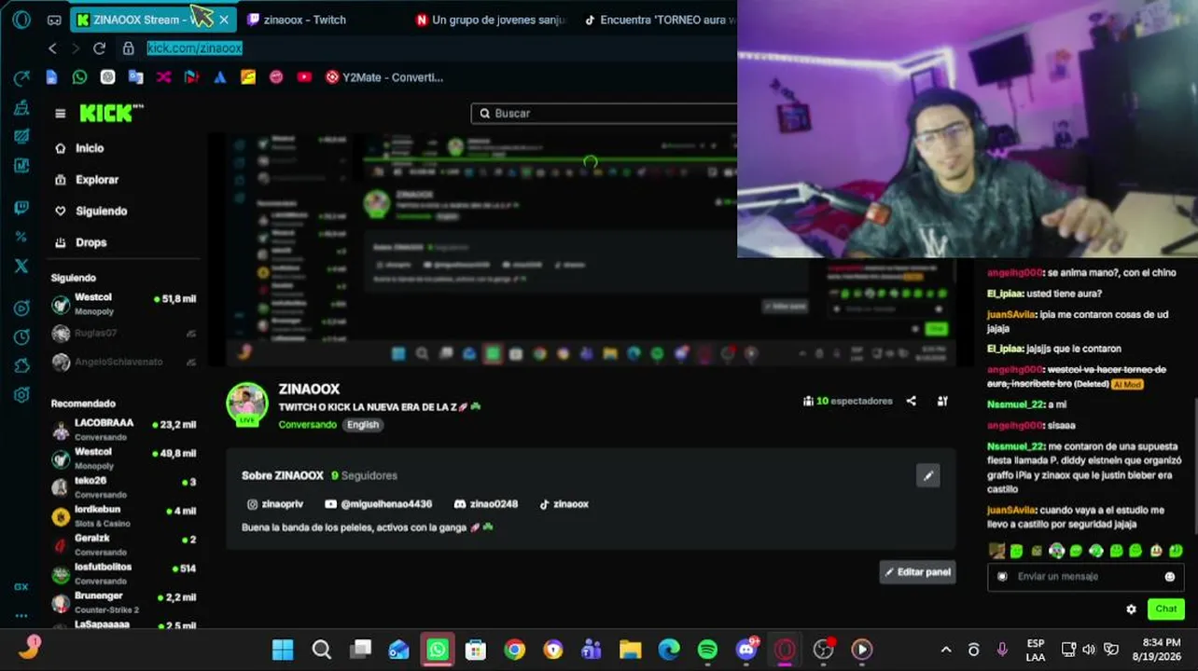The image size is (1198, 671).
Task: Open teko26 recommended channel
Action: (124, 487)
